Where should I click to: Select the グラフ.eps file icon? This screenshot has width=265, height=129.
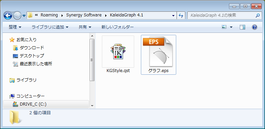[158, 51]
